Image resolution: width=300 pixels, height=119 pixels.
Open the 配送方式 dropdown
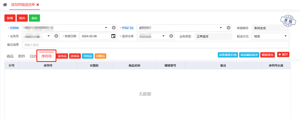click(286, 36)
